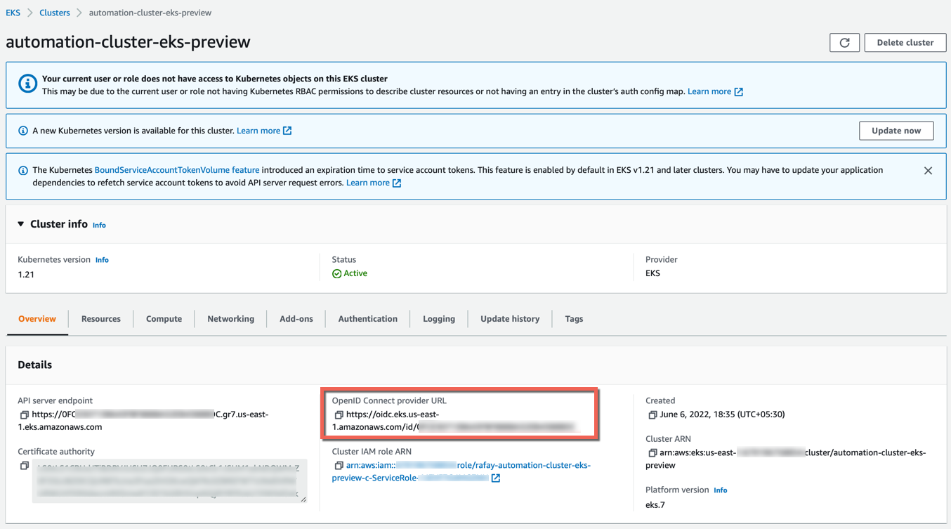Go to EKS breadcrumb
The height and width of the screenshot is (529, 951).
(x=13, y=13)
